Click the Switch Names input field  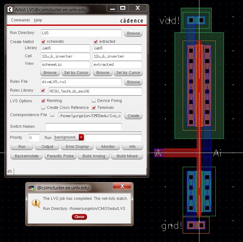(x=84, y=127)
